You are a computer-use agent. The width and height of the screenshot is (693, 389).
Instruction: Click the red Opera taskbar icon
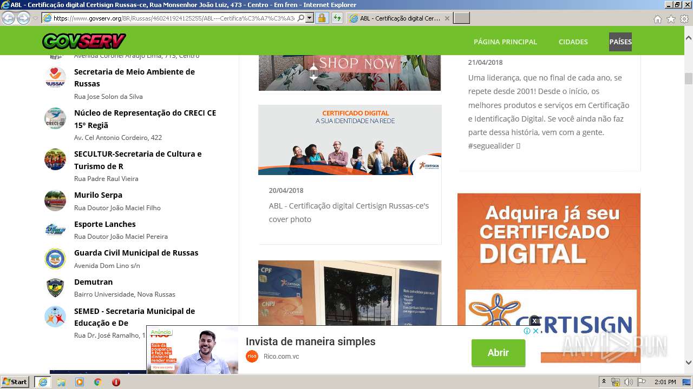tap(116, 382)
